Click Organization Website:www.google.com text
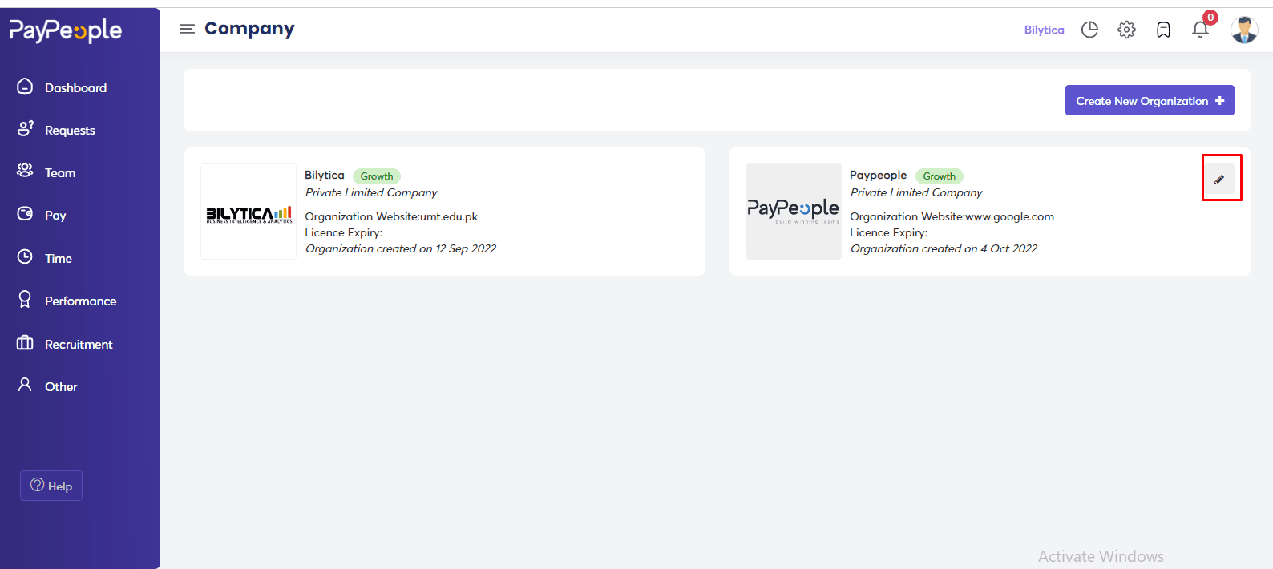The width and height of the screenshot is (1273, 569). pyautogui.click(x=952, y=216)
